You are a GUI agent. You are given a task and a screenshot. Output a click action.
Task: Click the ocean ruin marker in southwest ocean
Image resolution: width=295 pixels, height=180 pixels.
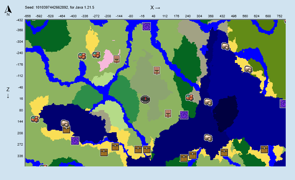tap(65, 124)
